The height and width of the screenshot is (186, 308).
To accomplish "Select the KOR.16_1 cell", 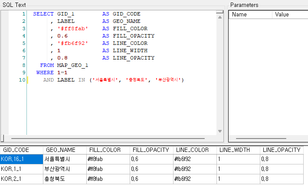I will click(x=22, y=159).
